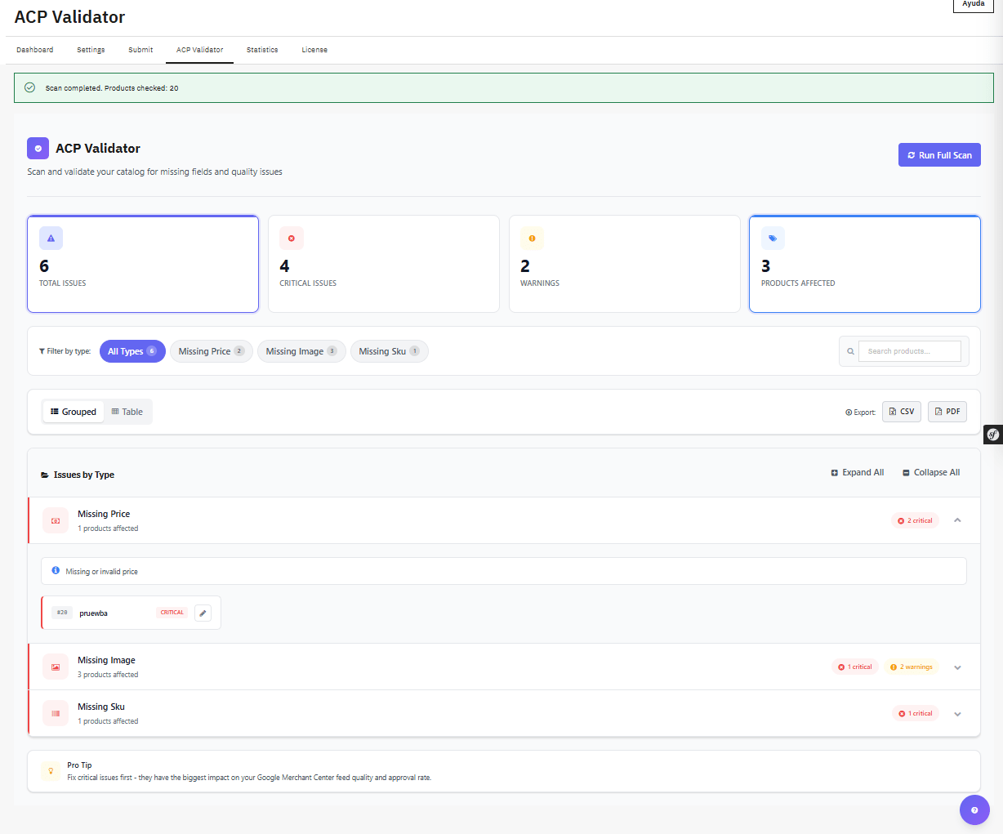Filter issues by Missing Price
Viewport: 1003px width, 834px height.
click(211, 351)
